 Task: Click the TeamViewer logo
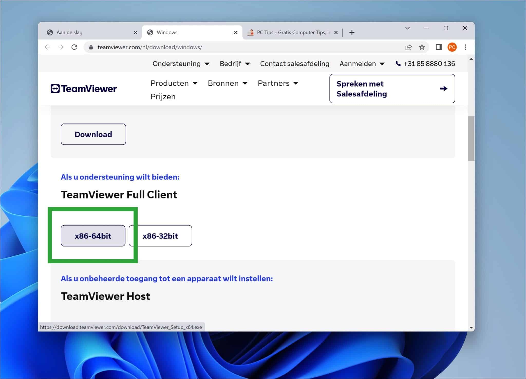coord(84,88)
